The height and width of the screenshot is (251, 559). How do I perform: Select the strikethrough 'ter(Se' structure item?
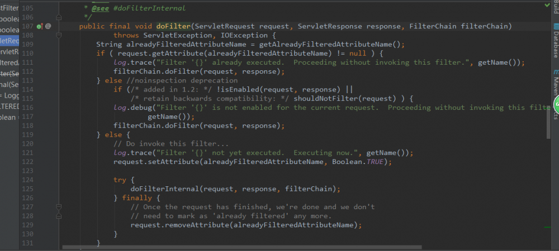[10, 74]
